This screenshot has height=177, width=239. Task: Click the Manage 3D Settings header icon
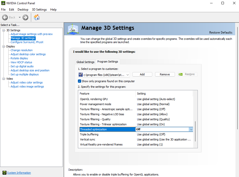[73, 29]
